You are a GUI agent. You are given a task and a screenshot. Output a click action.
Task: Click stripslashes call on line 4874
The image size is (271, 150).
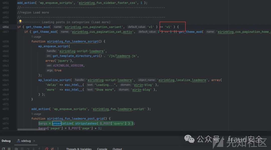86,123
